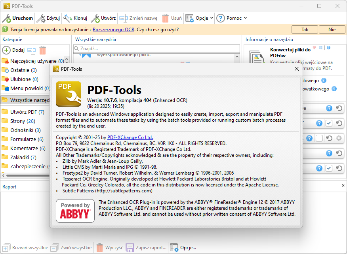Click the info icon next to 'owątkowego' text

pos(334,89)
